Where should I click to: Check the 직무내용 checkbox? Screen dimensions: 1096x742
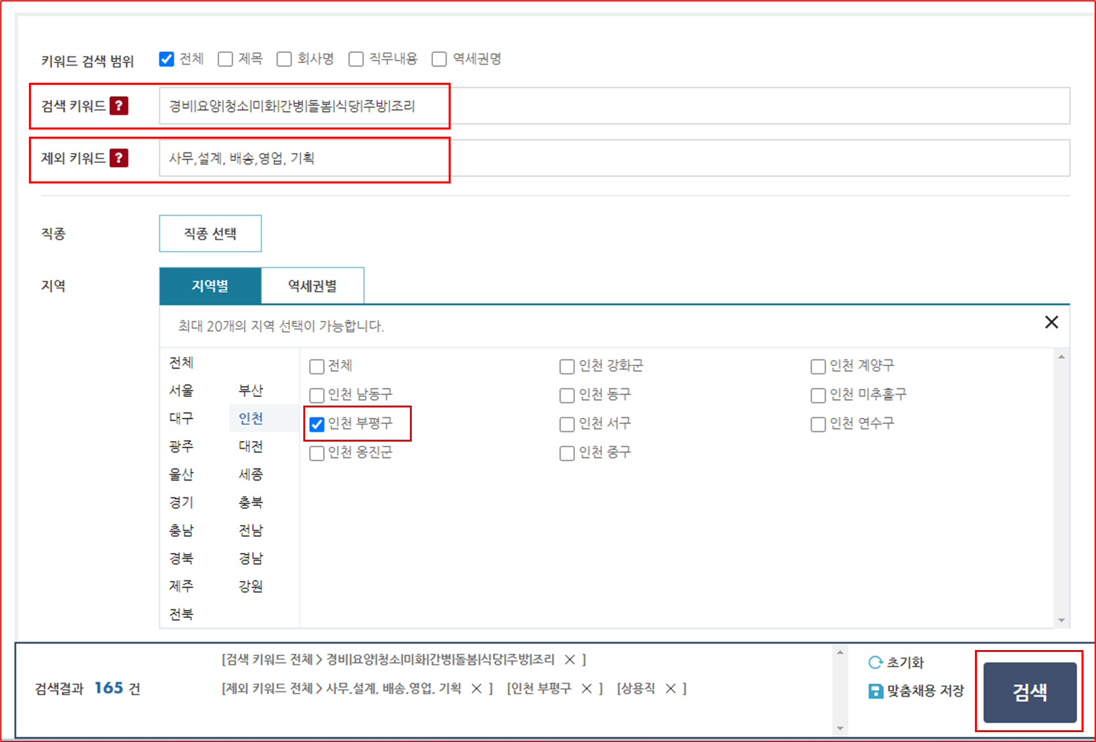point(356,59)
